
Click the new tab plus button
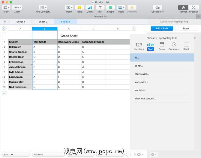[x=198, y=16]
